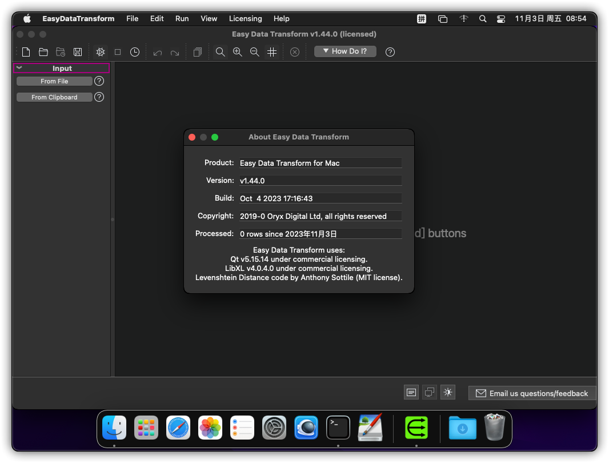This screenshot has width=609, height=463.
Task: Save using the floppy disk toolbar icon
Action: point(78,51)
